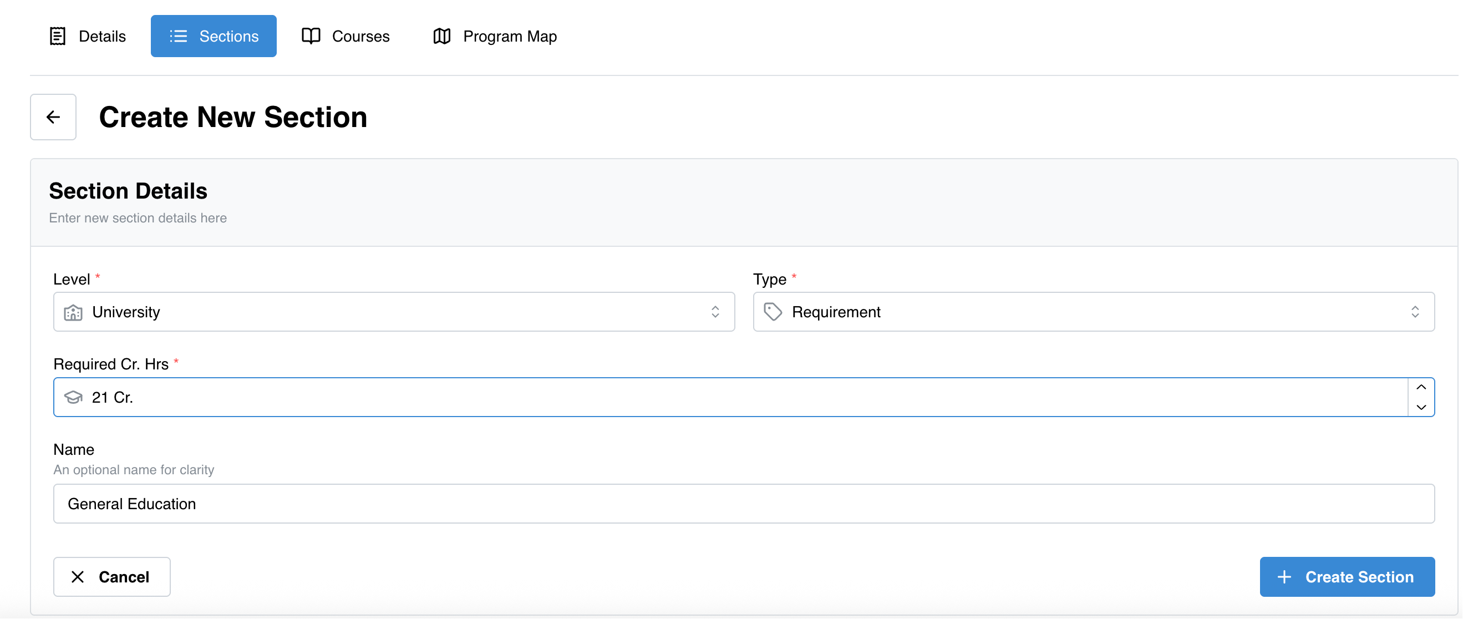This screenshot has width=1463, height=619.
Task: Click the university building icon in Level field
Action: pos(73,312)
